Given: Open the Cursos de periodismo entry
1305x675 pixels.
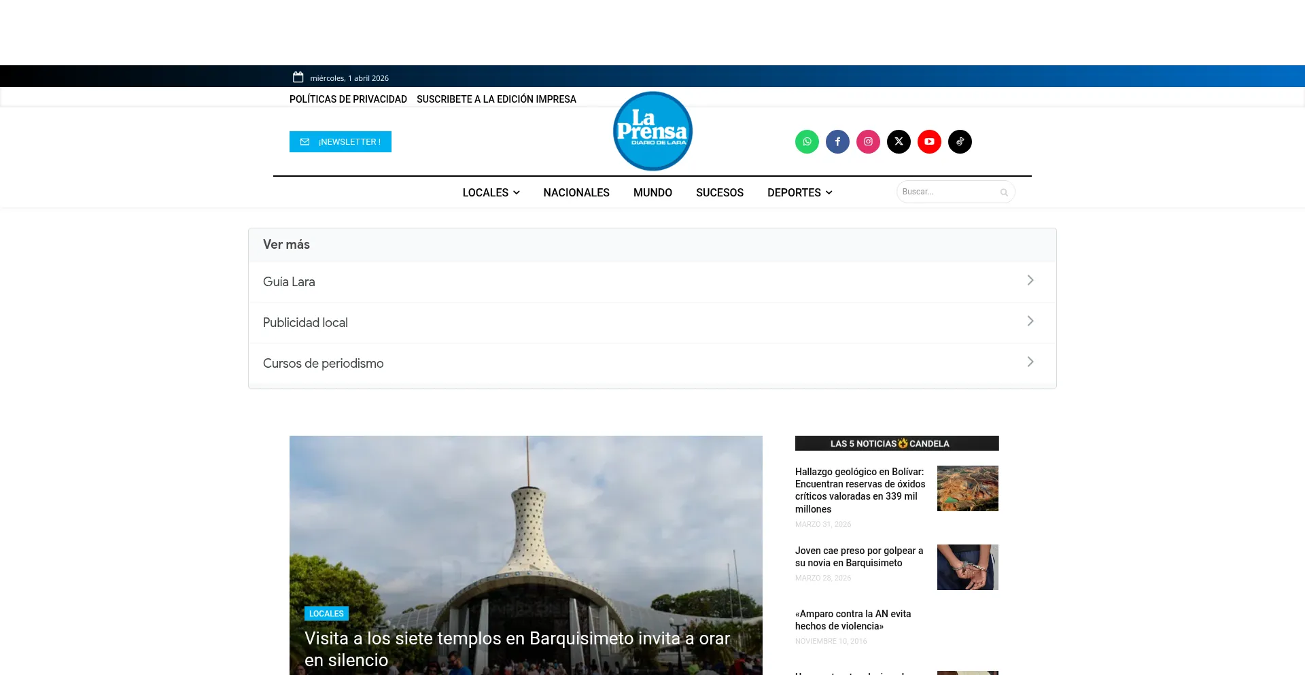Looking at the screenshot, I should (x=652, y=364).
